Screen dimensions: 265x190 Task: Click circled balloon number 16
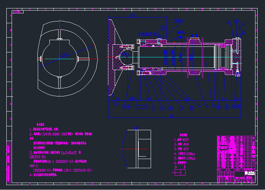pyautogui.click(x=180, y=21)
